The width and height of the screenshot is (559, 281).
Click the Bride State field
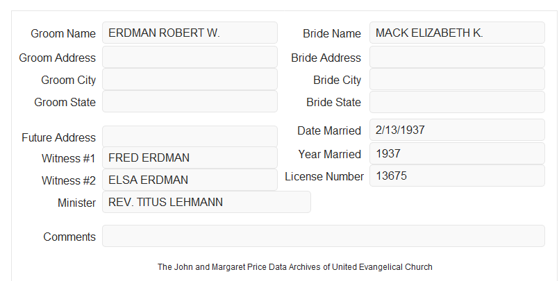457,102
